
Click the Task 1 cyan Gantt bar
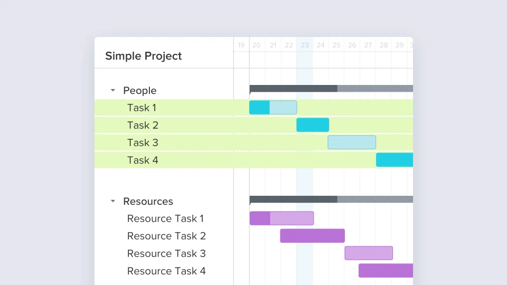(273, 108)
